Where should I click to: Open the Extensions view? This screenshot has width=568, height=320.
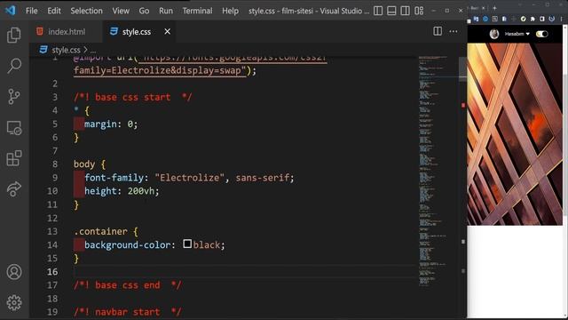tap(14, 158)
